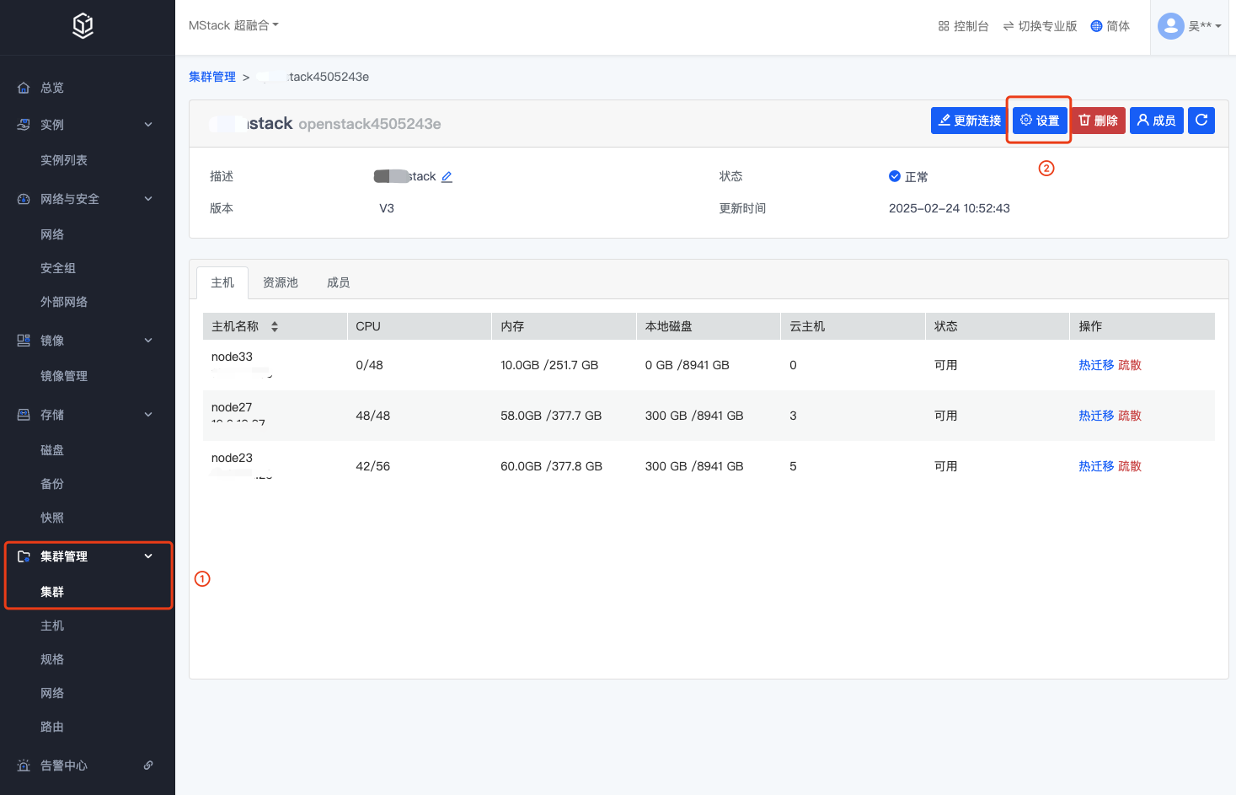Click the MStack cube logo
The height and width of the screenshot is (795, 1236).
point(83,26)
